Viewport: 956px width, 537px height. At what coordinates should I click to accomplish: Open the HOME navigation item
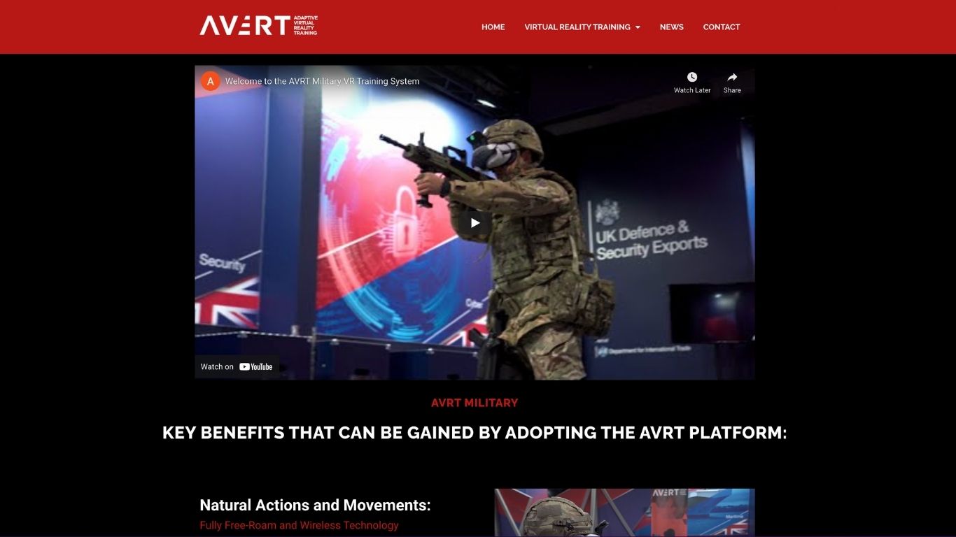click(493, 27)
